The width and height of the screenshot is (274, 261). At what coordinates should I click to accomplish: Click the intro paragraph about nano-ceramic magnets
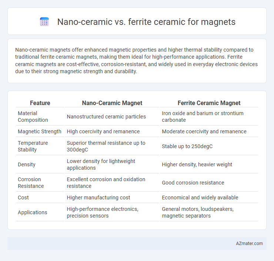click(136, 61)
